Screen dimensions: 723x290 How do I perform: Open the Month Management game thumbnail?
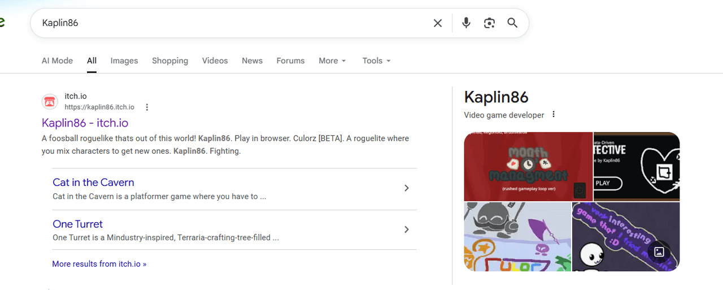pos(528,166)
